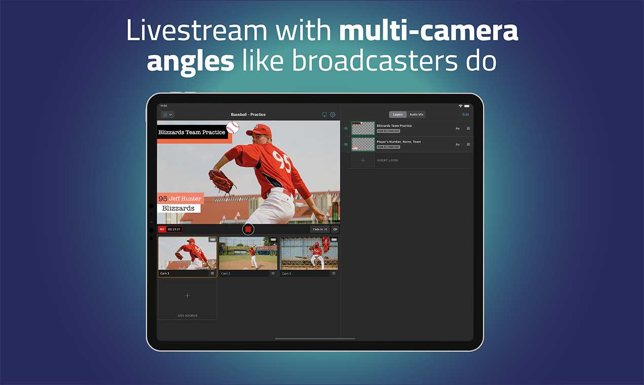Tap the battery badge on Cam 1
Image resolution: width=644 pixels, height=385 pixels.
coord(212,240)
